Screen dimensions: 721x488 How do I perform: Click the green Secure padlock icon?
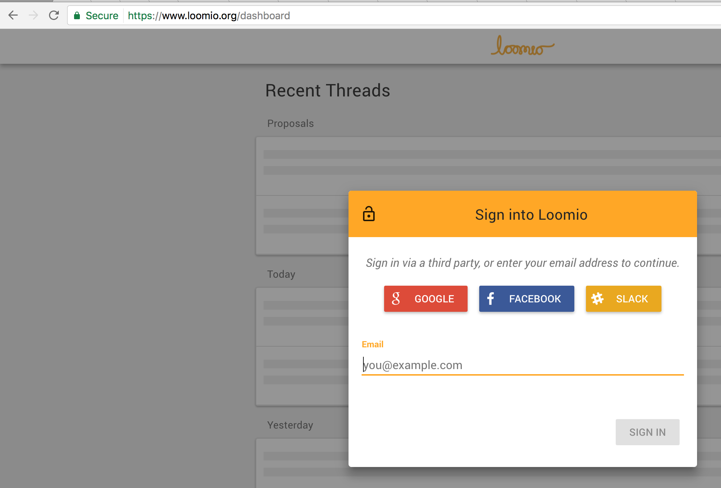tap(77, 16)
